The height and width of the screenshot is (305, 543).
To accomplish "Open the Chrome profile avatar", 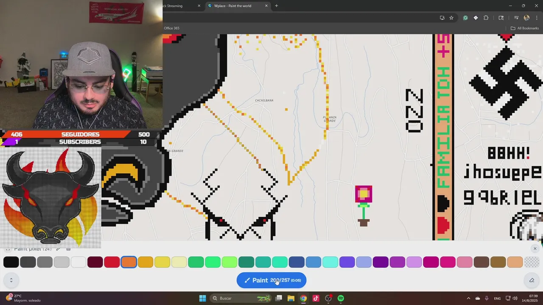I will tap(526, 18).
